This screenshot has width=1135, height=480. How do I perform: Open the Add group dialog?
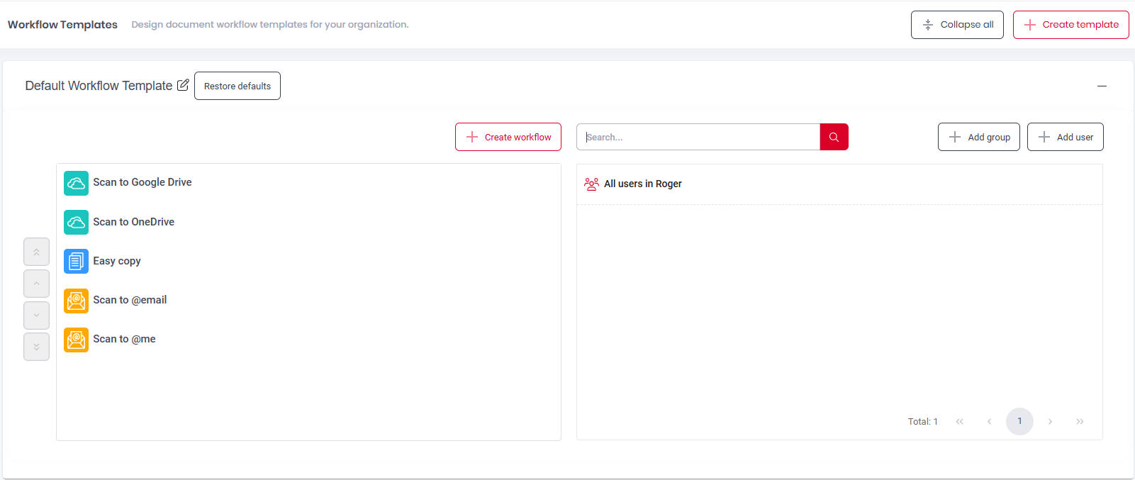pyautogui.click(x=979, y=137)
